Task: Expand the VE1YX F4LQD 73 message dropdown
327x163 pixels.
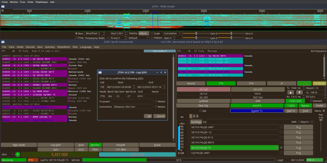Action: pos(277,148)
